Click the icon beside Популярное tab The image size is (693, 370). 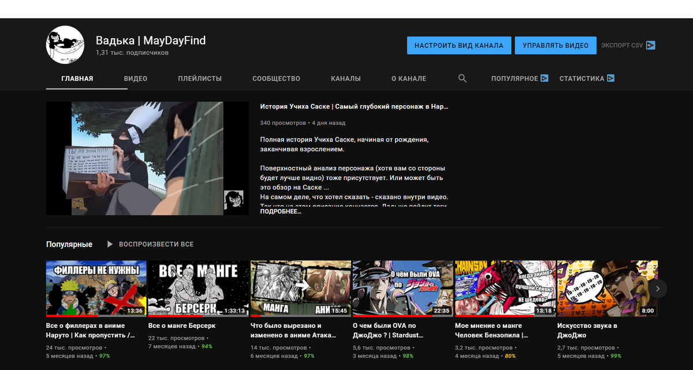coord(544,78)
